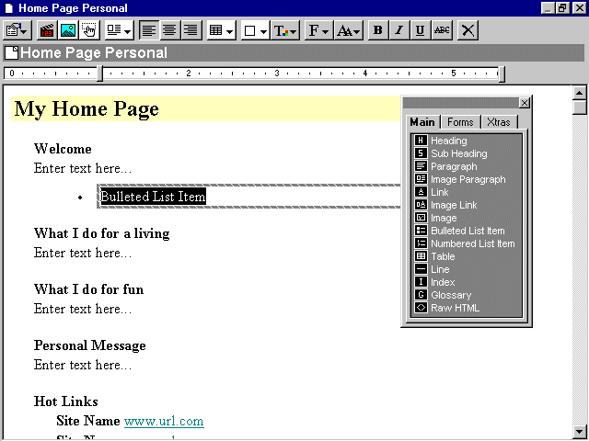Toggle italic formatting
This screenshot has width=589, height=441.
click(x=398, y=30)
